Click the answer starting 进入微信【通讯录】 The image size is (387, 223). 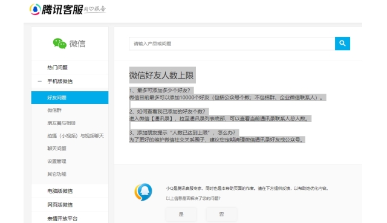219,118
